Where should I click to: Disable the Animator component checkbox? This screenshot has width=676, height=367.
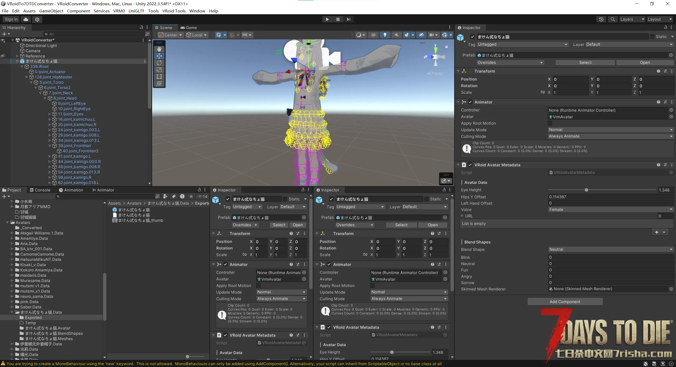click(x=470, y=102)
